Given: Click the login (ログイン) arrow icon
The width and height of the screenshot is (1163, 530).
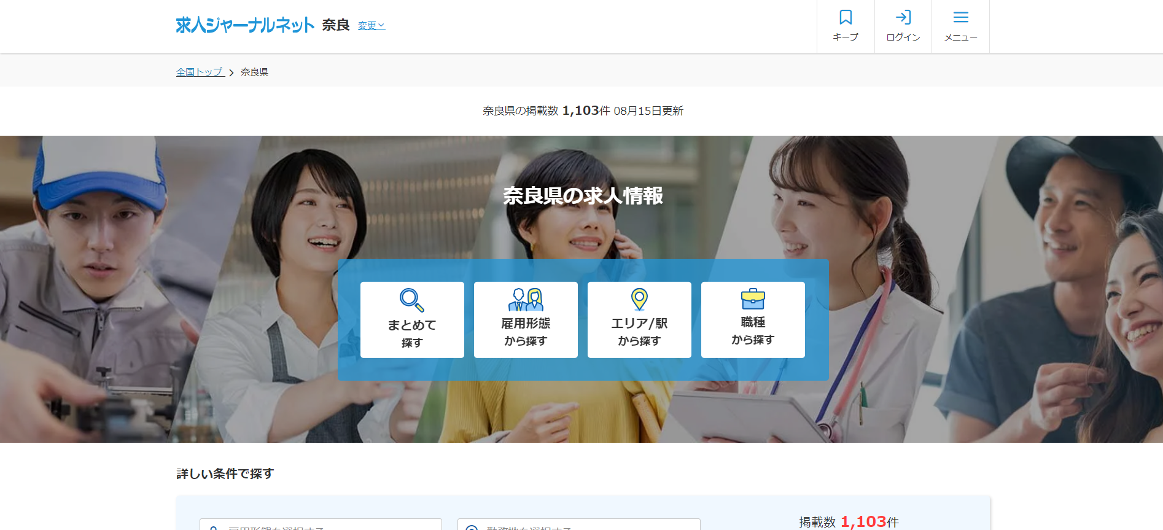Looking at the screenshot, I should point(903,17).
